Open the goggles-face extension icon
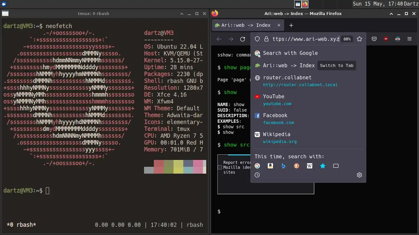This screenshot has height=235, width=419. tap(398, 39)
